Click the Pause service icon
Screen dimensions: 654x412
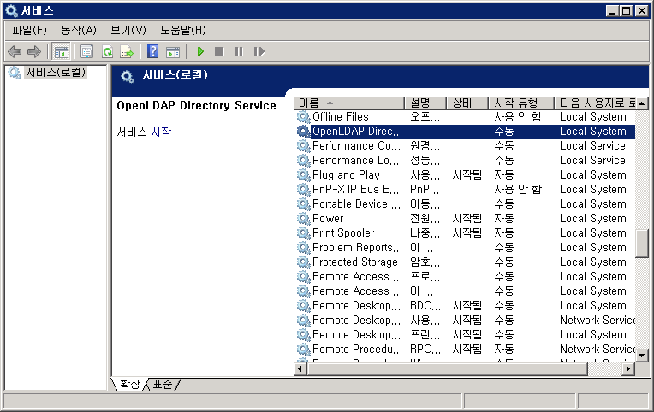239,51
